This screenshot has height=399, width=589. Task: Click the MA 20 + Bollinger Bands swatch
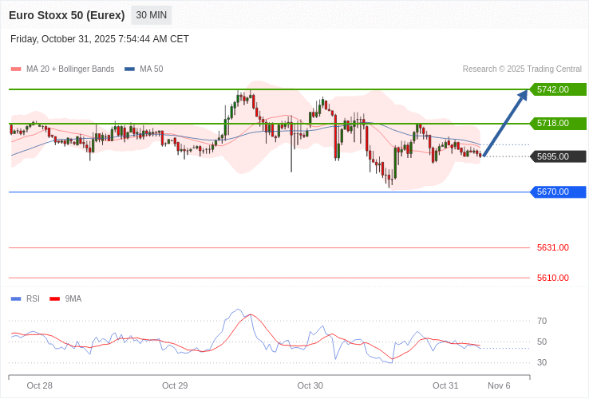coord(16,69)
